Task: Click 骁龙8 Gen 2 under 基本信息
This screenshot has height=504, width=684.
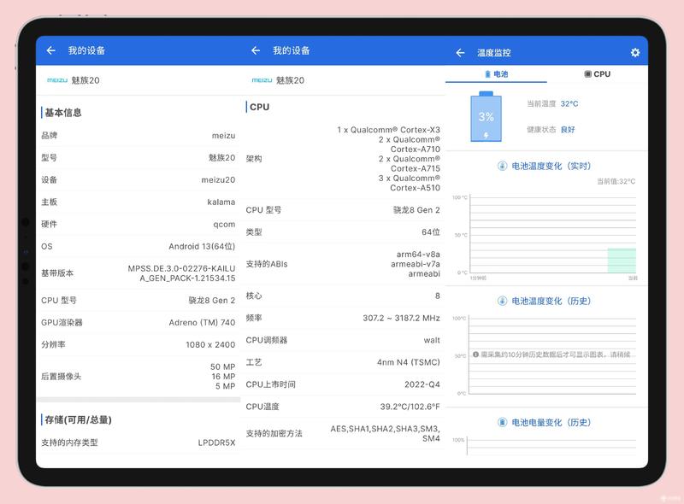Action: [211, 301]
